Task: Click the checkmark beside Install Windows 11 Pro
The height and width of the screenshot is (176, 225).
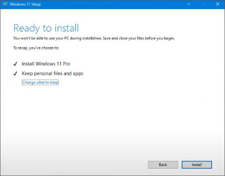Action: (15, 64)
